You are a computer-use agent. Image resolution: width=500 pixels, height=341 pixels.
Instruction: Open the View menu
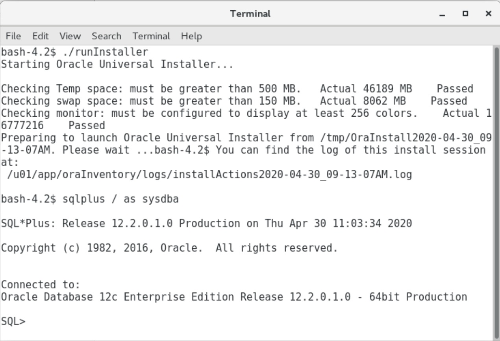70,36
